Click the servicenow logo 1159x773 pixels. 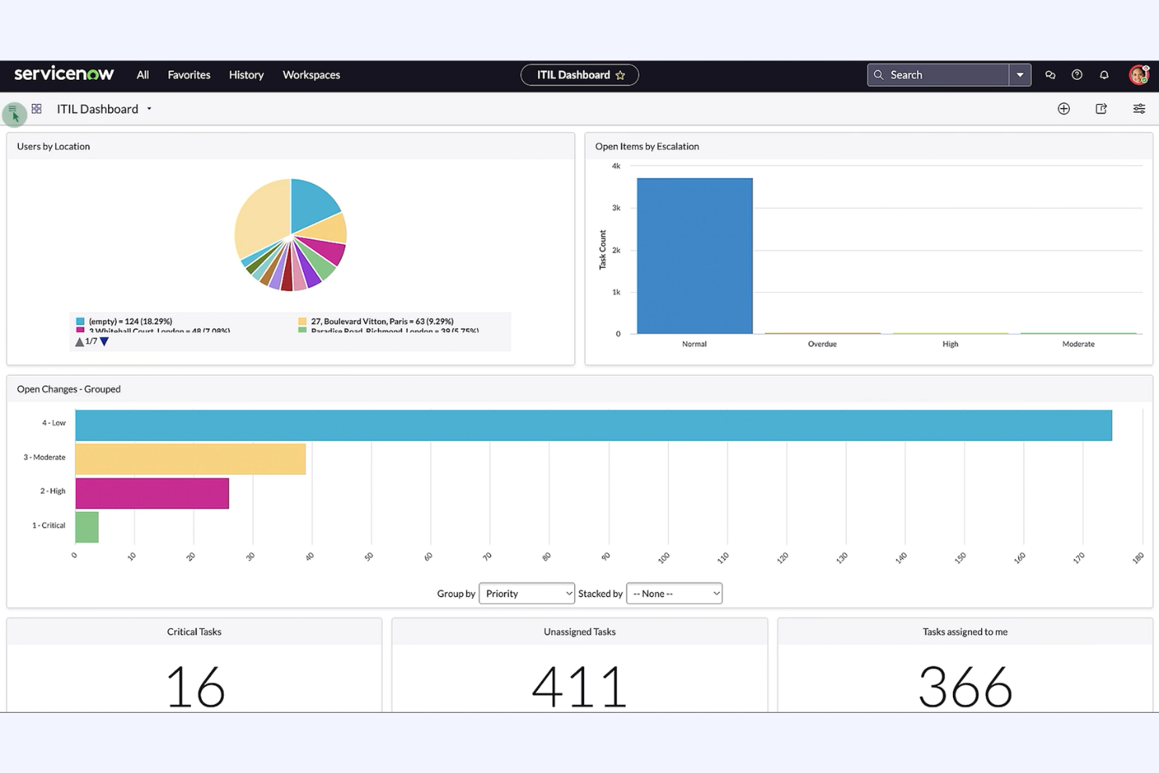[63, 74]
